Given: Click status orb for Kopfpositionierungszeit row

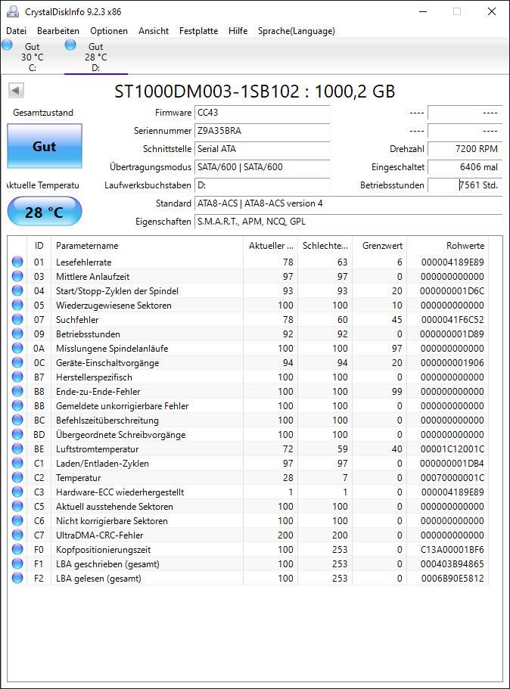Looking at the screenshot, I should (17, 549).
